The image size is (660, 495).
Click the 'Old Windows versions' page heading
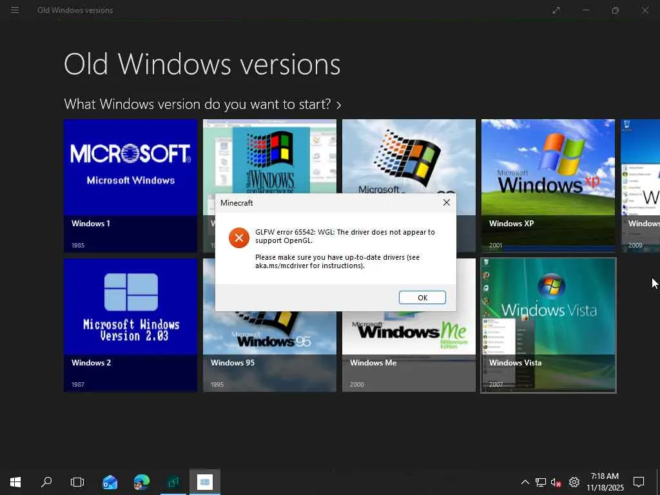(202, 64)
